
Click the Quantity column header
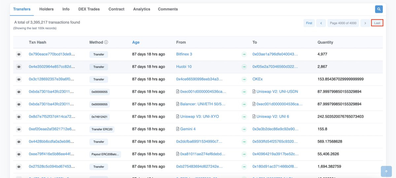pyautogui.click(x=325, y=42)
